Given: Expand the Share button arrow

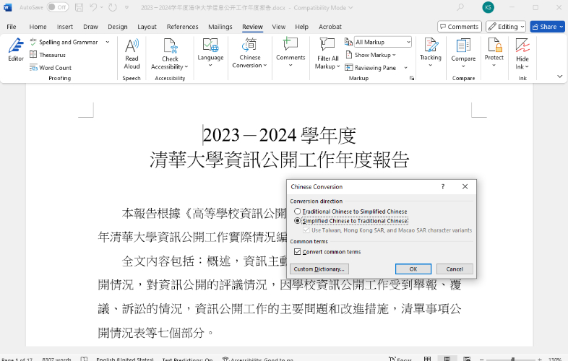Looking at the screenshot, I should point(561,27).
